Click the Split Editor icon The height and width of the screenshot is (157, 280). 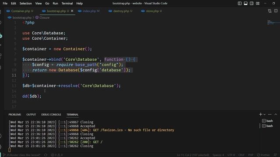point(276,11)
